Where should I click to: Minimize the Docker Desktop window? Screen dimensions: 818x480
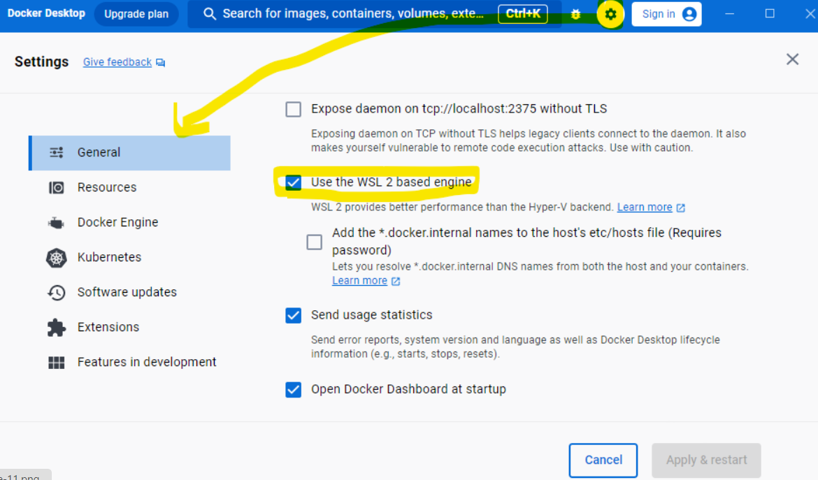tap(730, 14)
